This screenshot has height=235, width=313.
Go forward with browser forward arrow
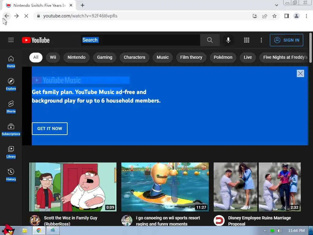point(17,16)
